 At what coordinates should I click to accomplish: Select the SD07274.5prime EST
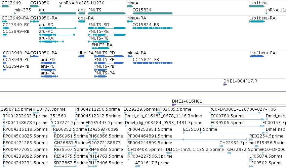click(x=53, y=126)
